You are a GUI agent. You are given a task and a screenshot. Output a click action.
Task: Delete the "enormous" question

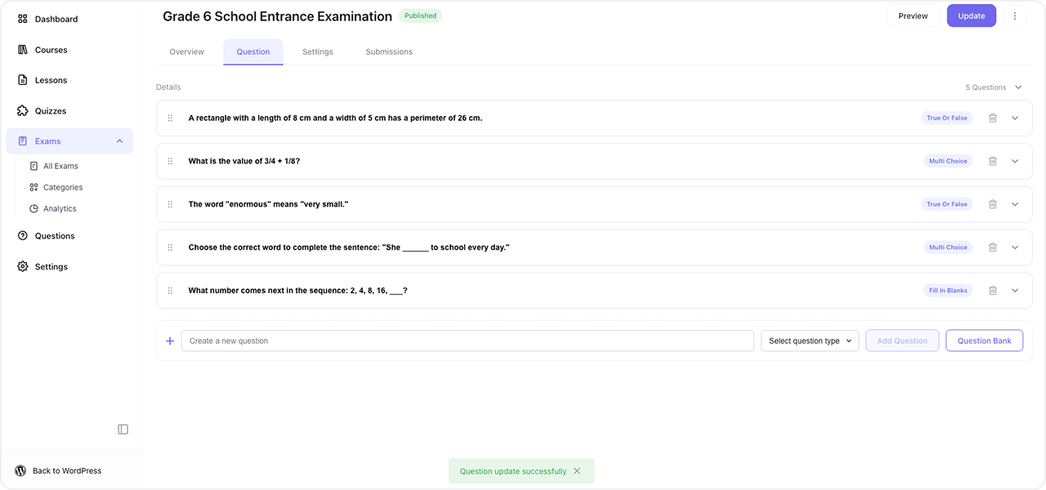pyautogui.click(x=993, y=204)
